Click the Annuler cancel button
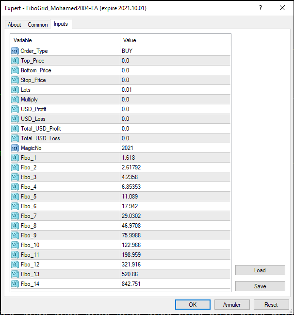The width and height of the screenshot is (294, 315). pos(231,305)
